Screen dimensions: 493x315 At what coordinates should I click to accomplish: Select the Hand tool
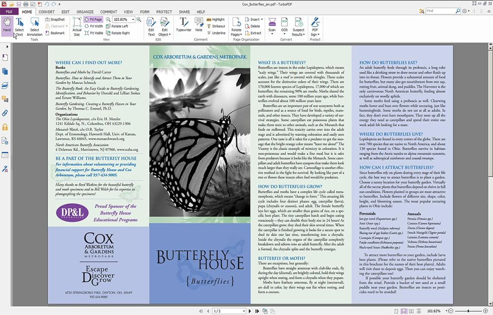(7, 25)
